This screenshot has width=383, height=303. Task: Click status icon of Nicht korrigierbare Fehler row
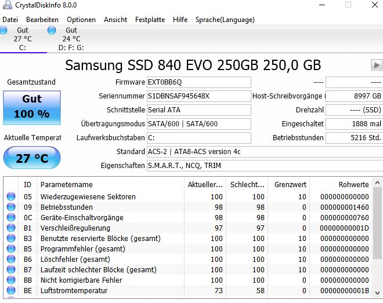(x=11, y=280)
